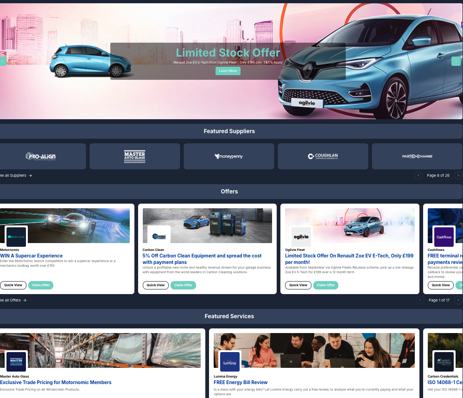Open Exclusive Trade Pricing for Motornomic Members
Screen dimensions: 463x398
pyautogui.click(x=56, y=382)
